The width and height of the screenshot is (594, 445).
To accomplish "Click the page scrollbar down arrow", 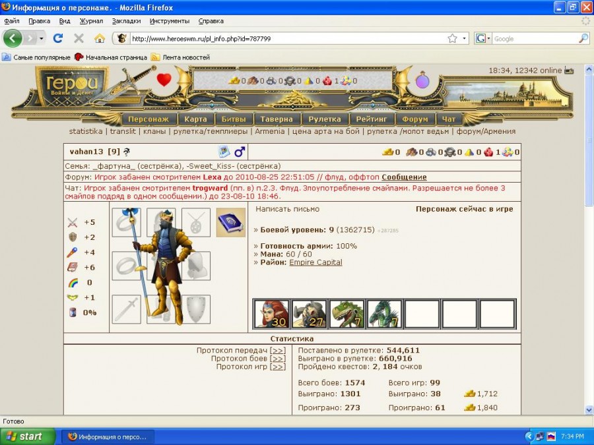I will pos(589,409).
